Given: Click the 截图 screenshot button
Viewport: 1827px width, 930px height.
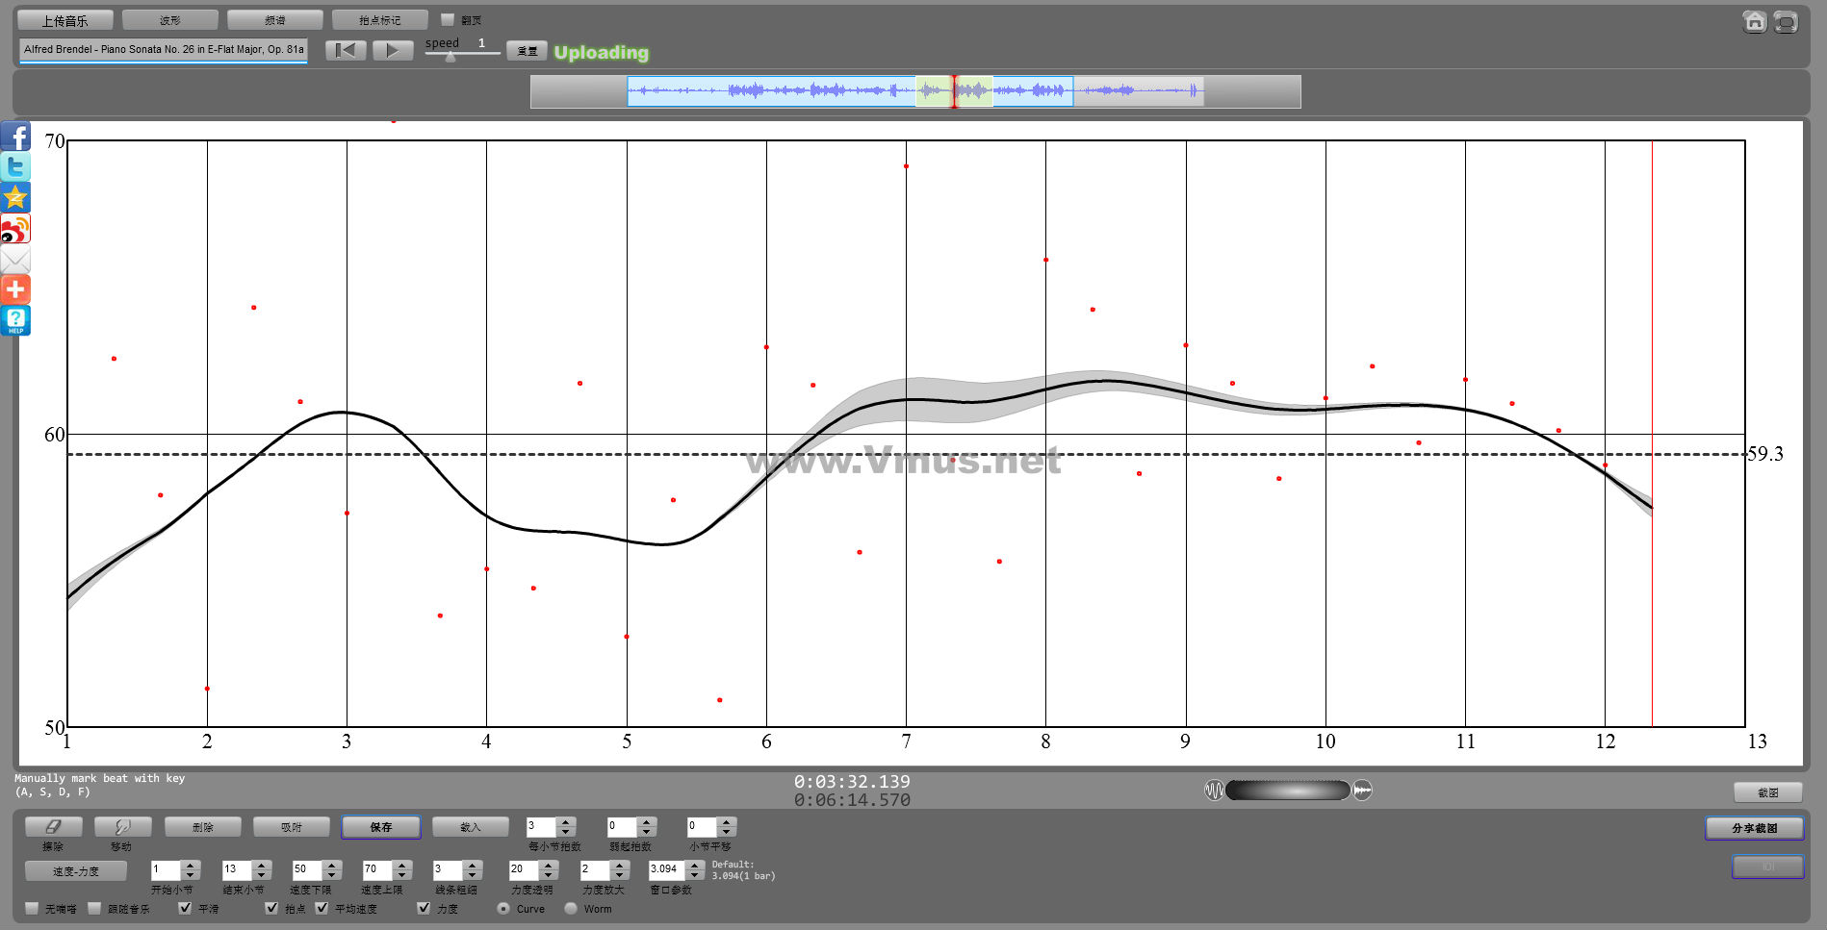Looking at the screenshot, I should click(1768, 792).
